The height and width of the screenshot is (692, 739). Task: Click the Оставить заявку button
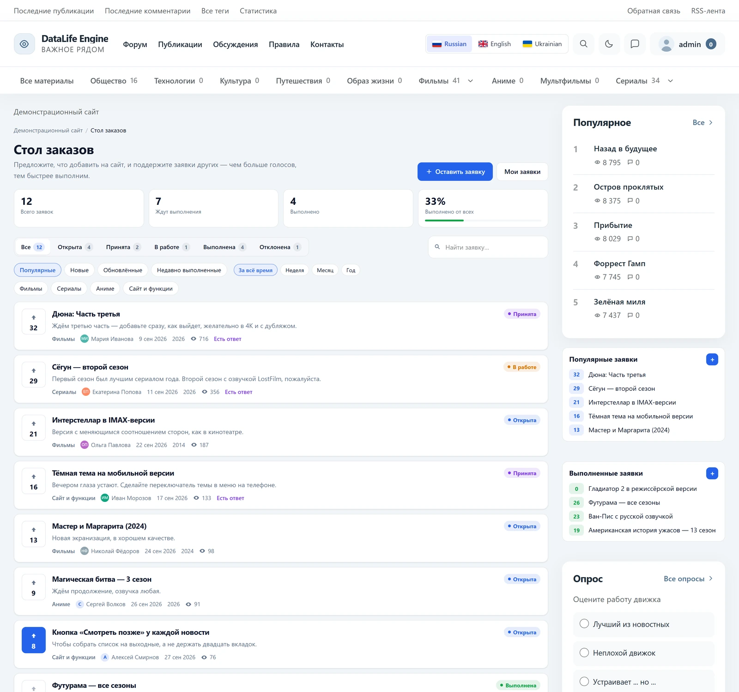[455, 172]
